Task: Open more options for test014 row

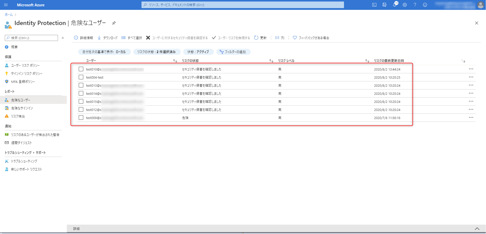Action: point(471,93)
